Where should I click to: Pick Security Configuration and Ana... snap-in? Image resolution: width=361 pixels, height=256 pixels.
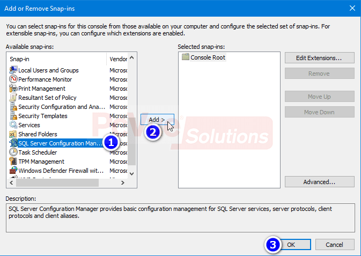(x=62, y=107)
